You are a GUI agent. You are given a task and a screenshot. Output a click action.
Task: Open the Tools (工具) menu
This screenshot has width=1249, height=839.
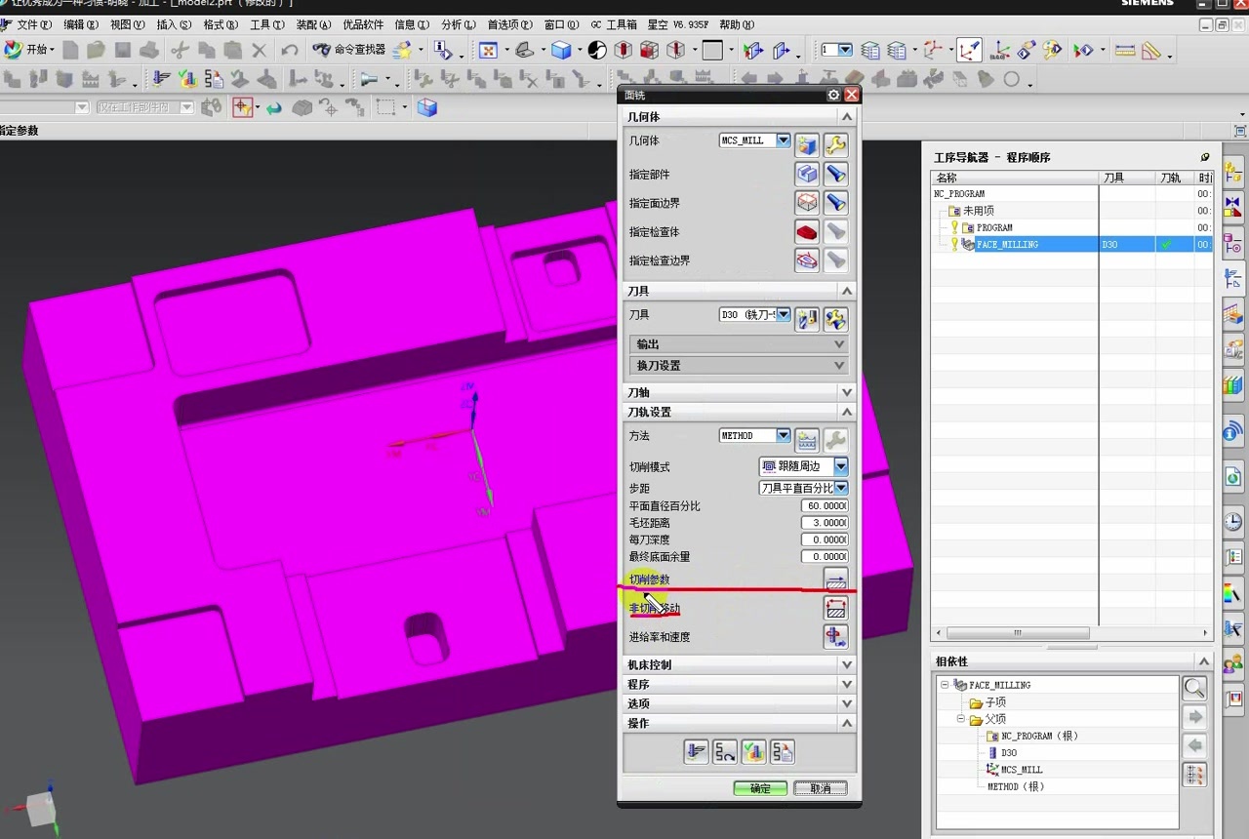click(x=266, y=24)
